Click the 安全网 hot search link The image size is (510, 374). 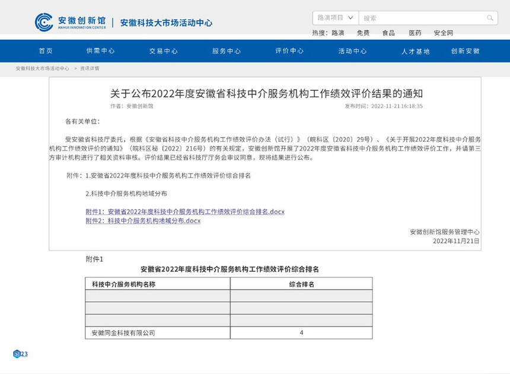[443, 33]
